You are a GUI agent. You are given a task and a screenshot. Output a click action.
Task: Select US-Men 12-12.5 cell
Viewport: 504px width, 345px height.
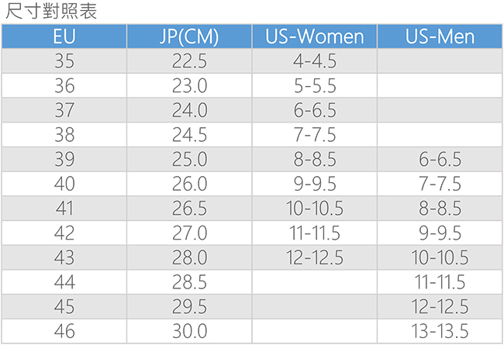(x=440, y=306)
